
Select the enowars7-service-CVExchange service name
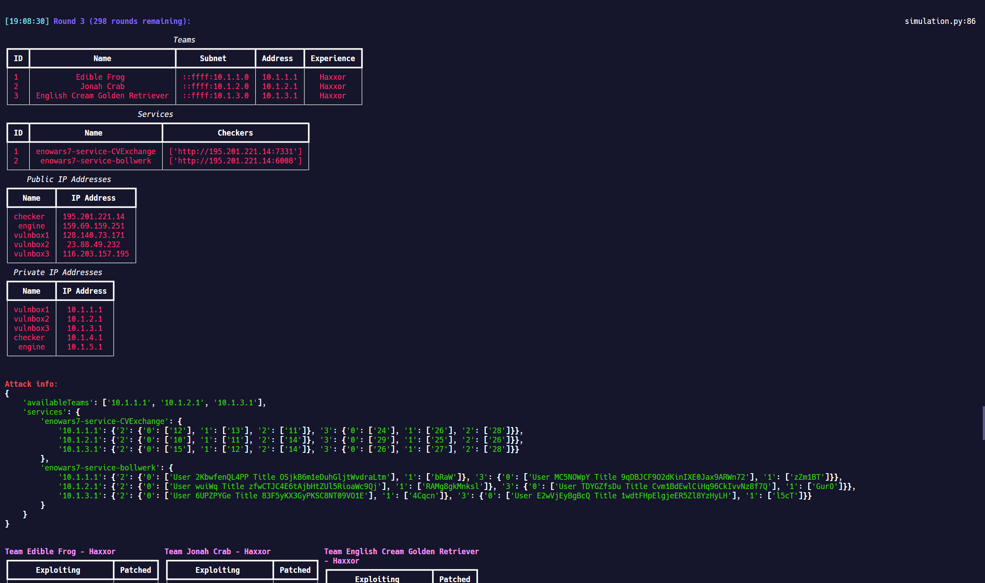[x=96, y=151]
